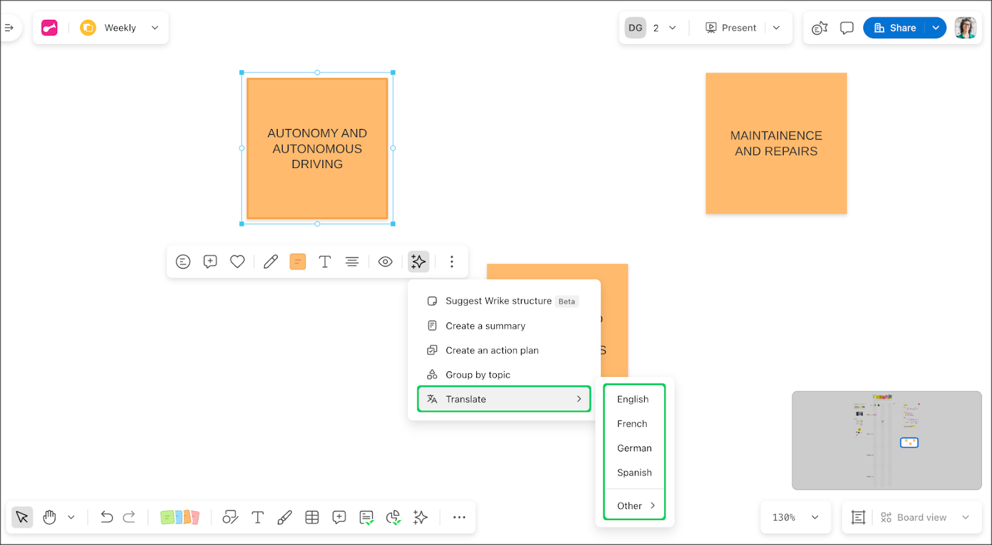Viewport: 992px width, 545px height.
Task: Select the highlighter pen tool in the bottom toolbar
Action: click(285, 517)
